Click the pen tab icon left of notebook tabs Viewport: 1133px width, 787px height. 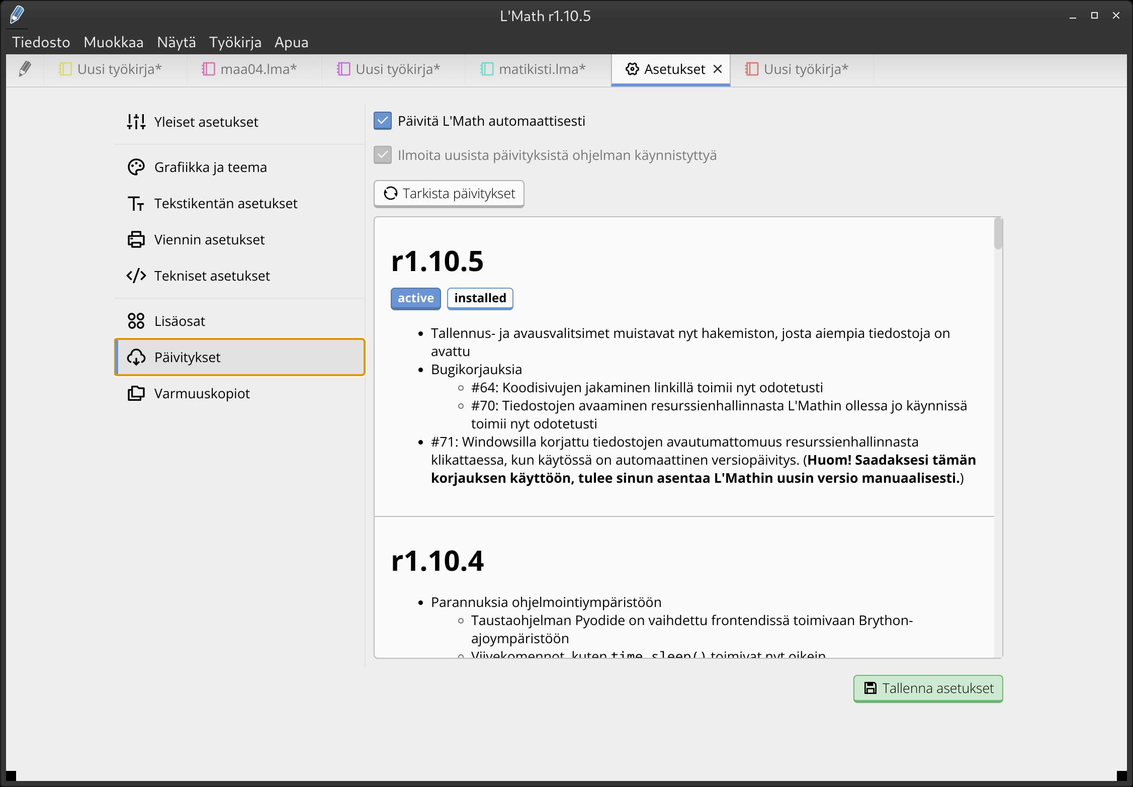click(25, 69)
